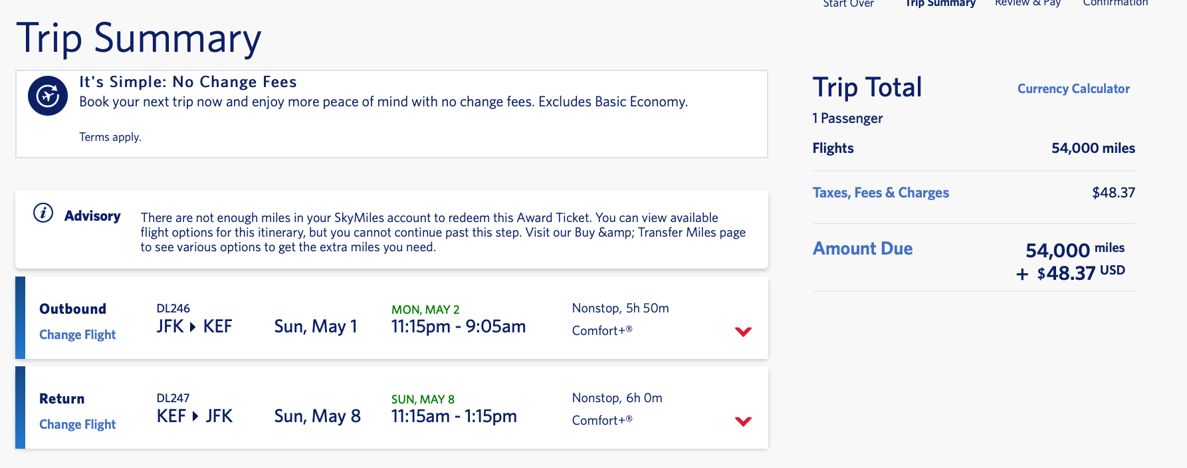1187x468 pixels.
Task: Open the Confirmation step
Action: [1115, 4]
